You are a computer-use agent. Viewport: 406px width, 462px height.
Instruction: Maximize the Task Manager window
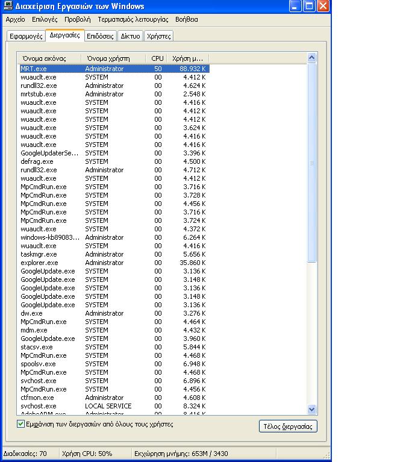[309, 6]
